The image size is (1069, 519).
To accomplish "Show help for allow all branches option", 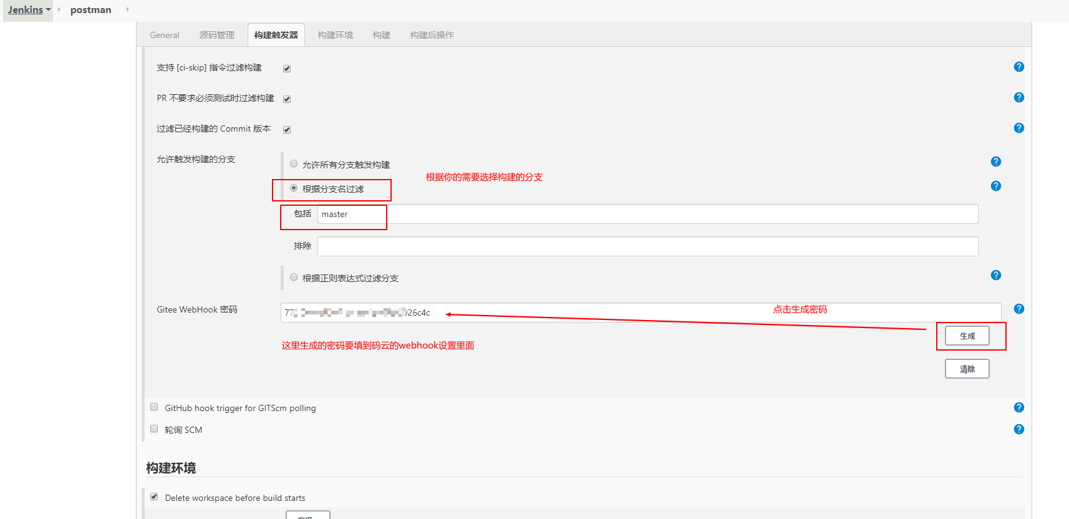I will coord(995,162).
